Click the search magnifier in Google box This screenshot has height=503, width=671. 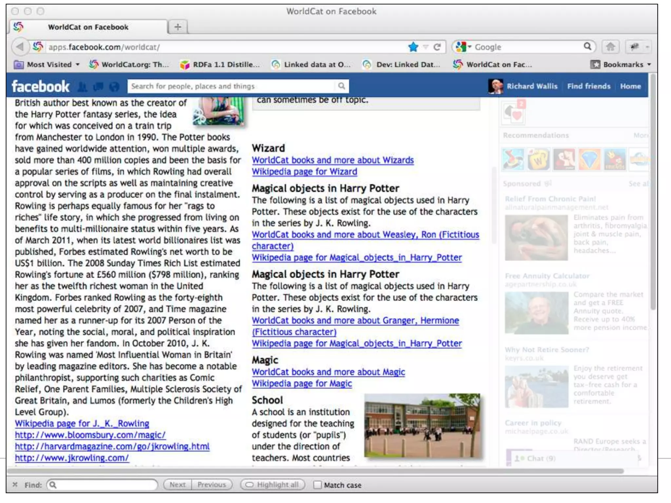pos(587,47)
